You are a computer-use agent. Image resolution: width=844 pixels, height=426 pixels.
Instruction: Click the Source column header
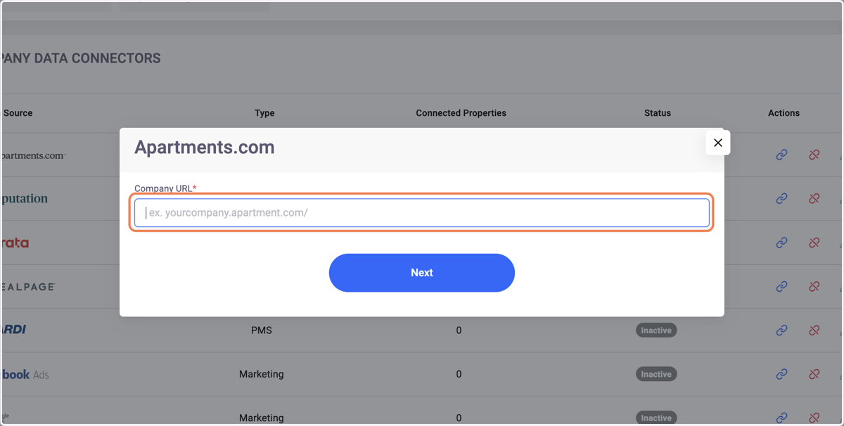click(x=18, y=112)
